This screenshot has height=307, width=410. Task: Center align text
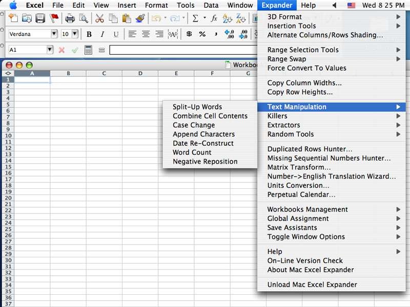(146, 34)
